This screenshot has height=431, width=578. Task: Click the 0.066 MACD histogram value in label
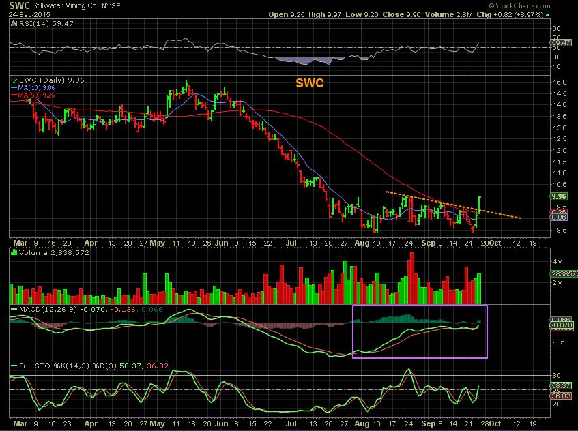point(152,309)
